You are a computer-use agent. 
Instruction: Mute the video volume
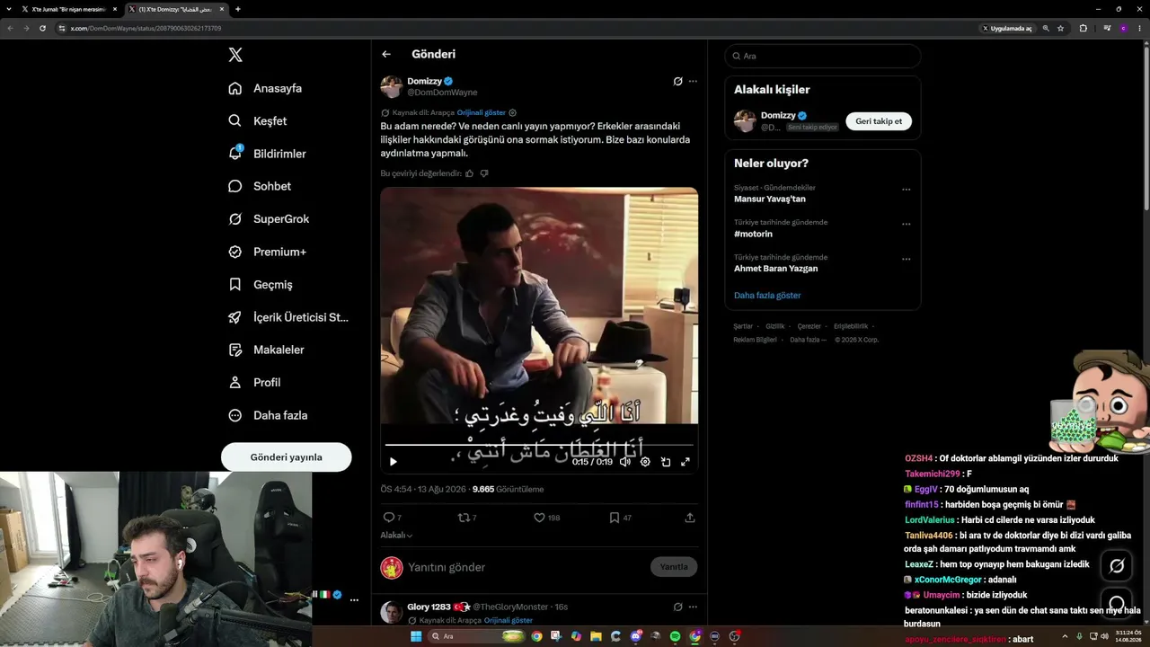625,462
